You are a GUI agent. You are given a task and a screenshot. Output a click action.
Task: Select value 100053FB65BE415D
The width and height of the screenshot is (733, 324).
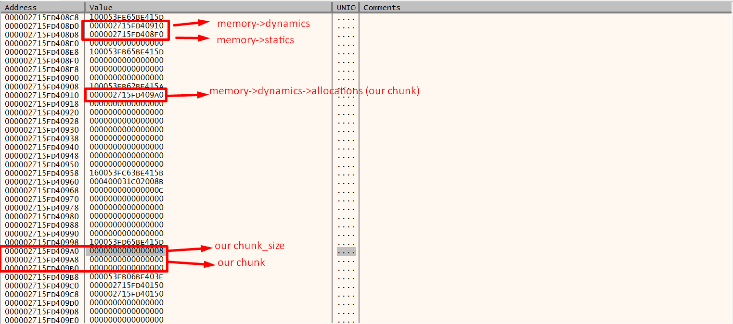pos(127,52)
